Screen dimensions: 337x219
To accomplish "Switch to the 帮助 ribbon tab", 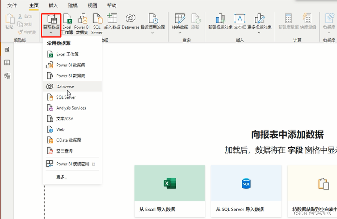I will point(112,5).
